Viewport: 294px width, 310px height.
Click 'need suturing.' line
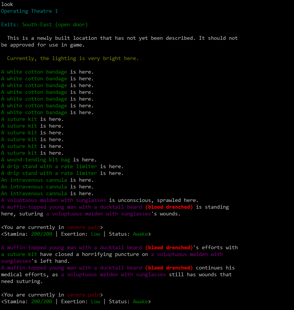pyautogui.click(x=22, y=281)
